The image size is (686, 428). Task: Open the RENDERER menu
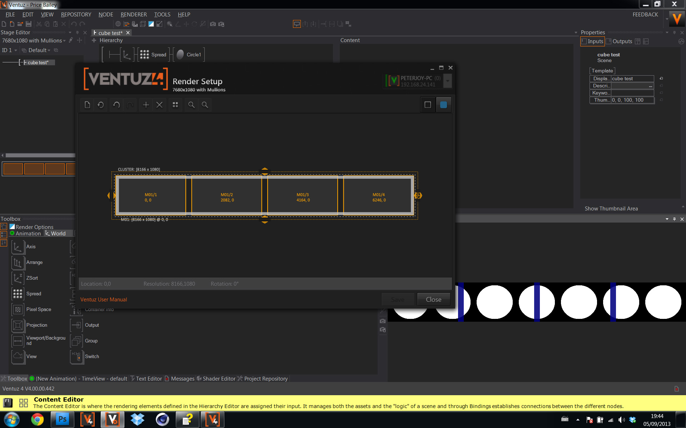(x=134, y=14)
